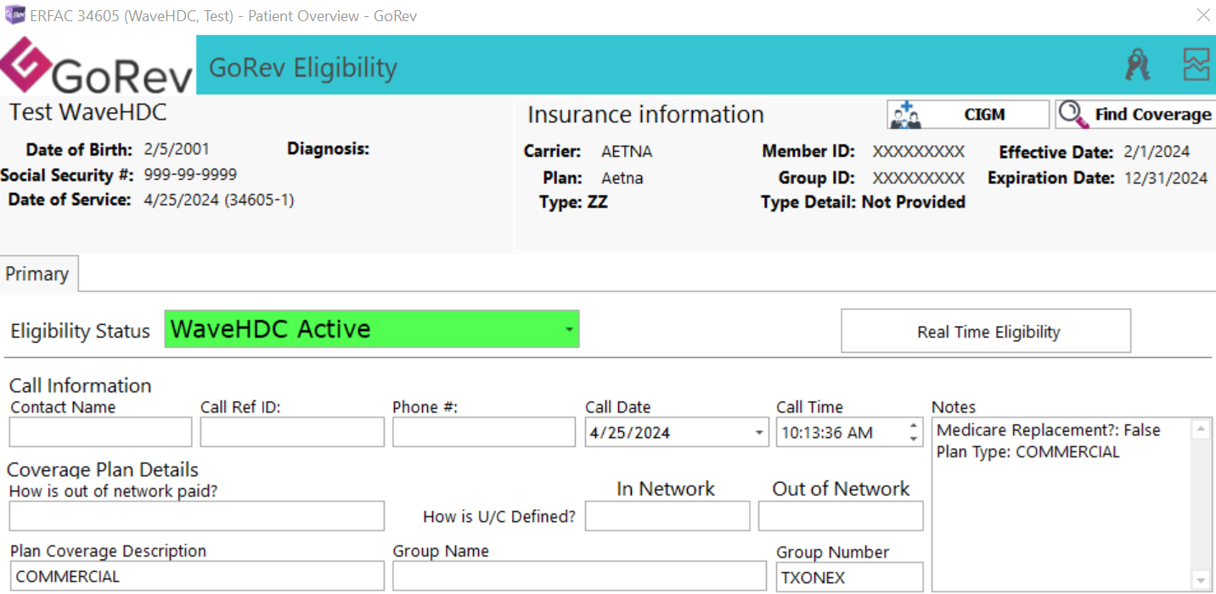Click the "Coverage Plan Details" section heading
Screen dimensions: 1216x594
103,470
